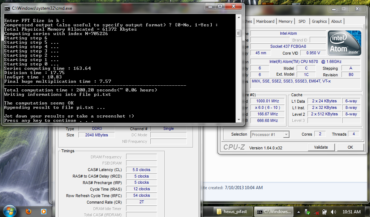Click the DDR3 memory type value
Viewport: 370px width, 217px height.
[x=97, y=128]
